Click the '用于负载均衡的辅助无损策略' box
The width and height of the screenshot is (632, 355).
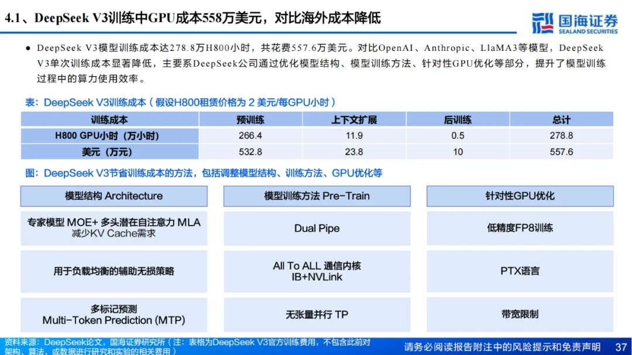pos(114,271)
